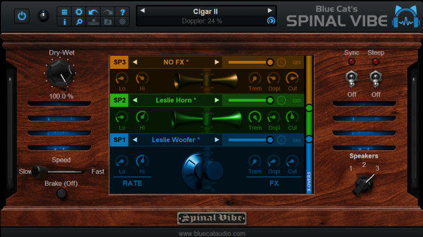Screen dimensions: 423x237
Task: Open the www.bluecataudio.com link
Action: click(x=212, y=234)
